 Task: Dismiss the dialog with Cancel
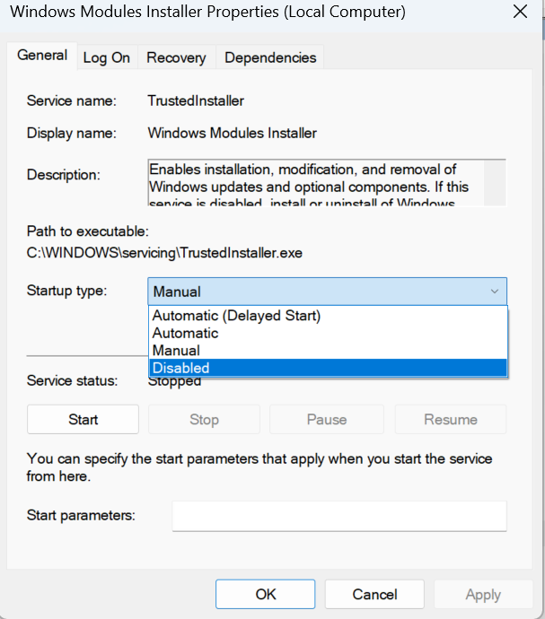click(374, 594)
